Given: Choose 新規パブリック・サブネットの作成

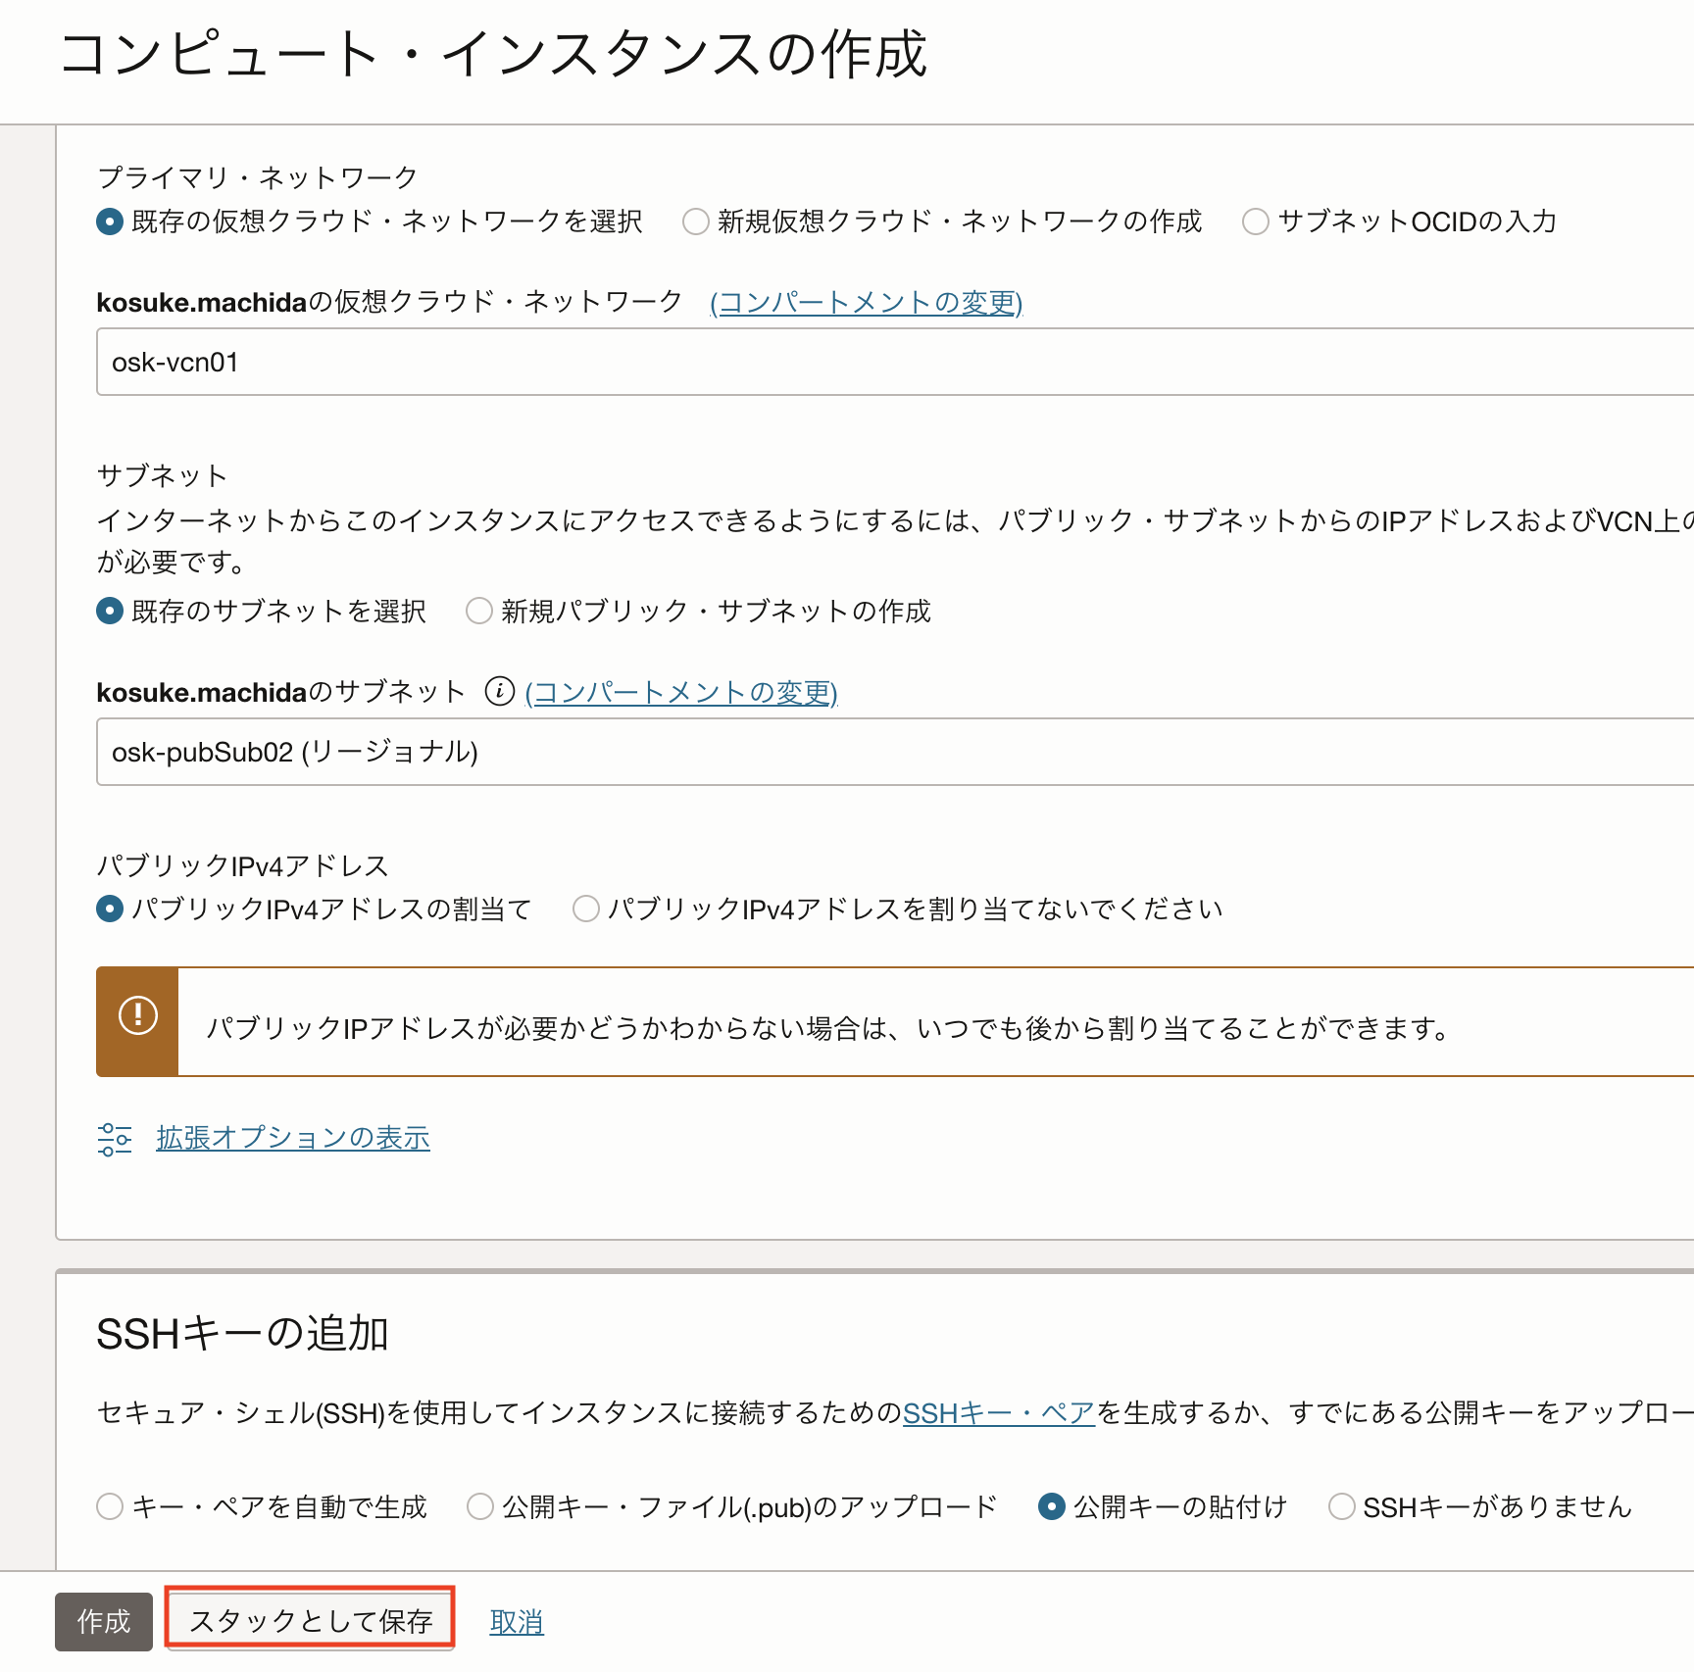Looking at the screenshot, I should tap(478, 611).
